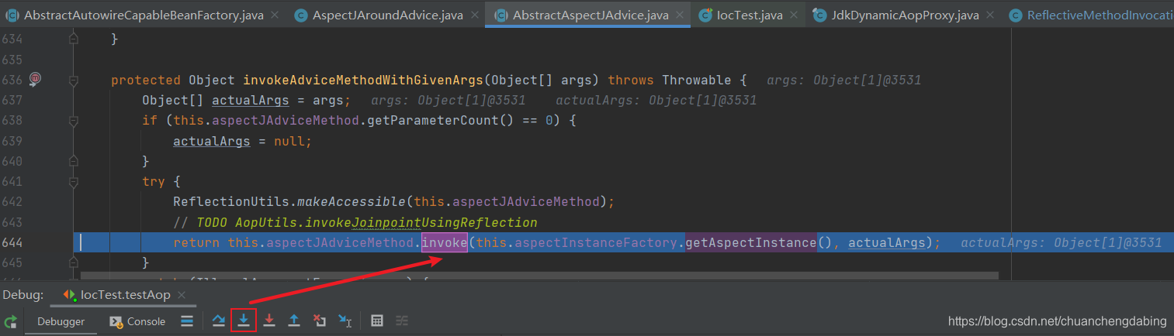The width and height of the screenshot is (1174, 336).
Task: Click the fold end marker at line 645
Action: (x=73, y=261)
